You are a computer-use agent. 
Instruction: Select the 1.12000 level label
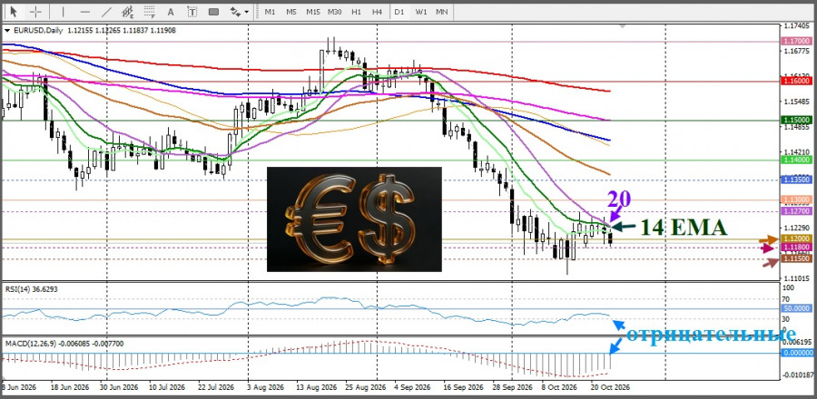(x=795, y=238)
